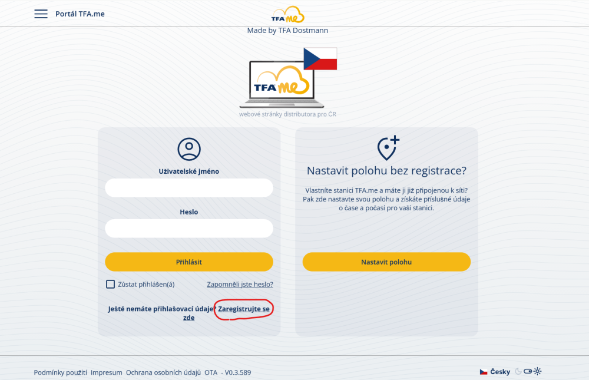Click the moon dark mode icon

click(518, 372)
